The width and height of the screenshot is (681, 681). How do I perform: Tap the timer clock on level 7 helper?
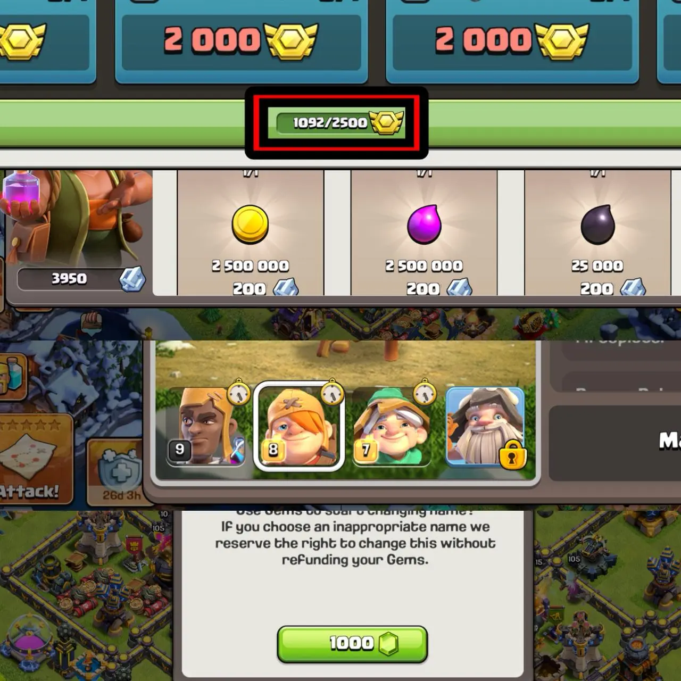click(424, 393)
